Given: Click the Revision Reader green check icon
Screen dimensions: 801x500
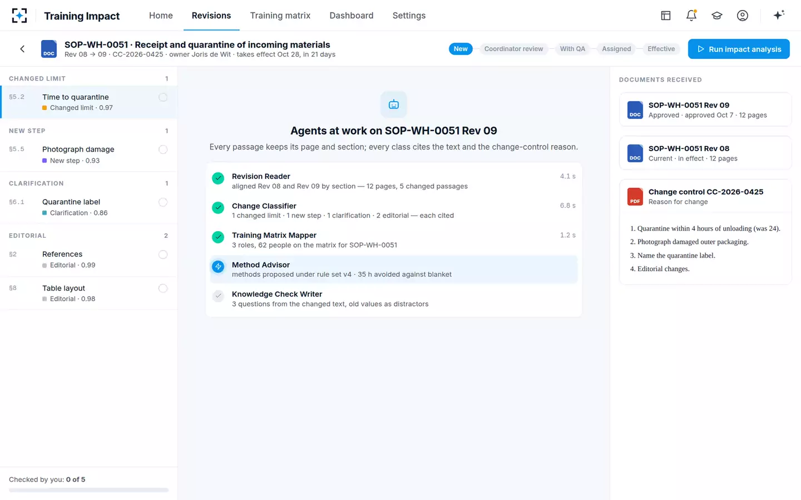Looking at the screenshot, I should 218,178.
